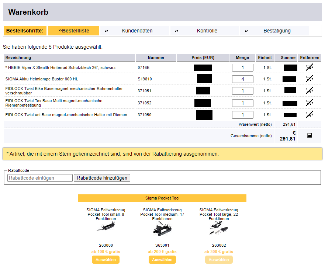Edit quantity for FIDLOCK Twist uni Base
The height and width of the screenshot is (267, 325).
tap(242, 115)
